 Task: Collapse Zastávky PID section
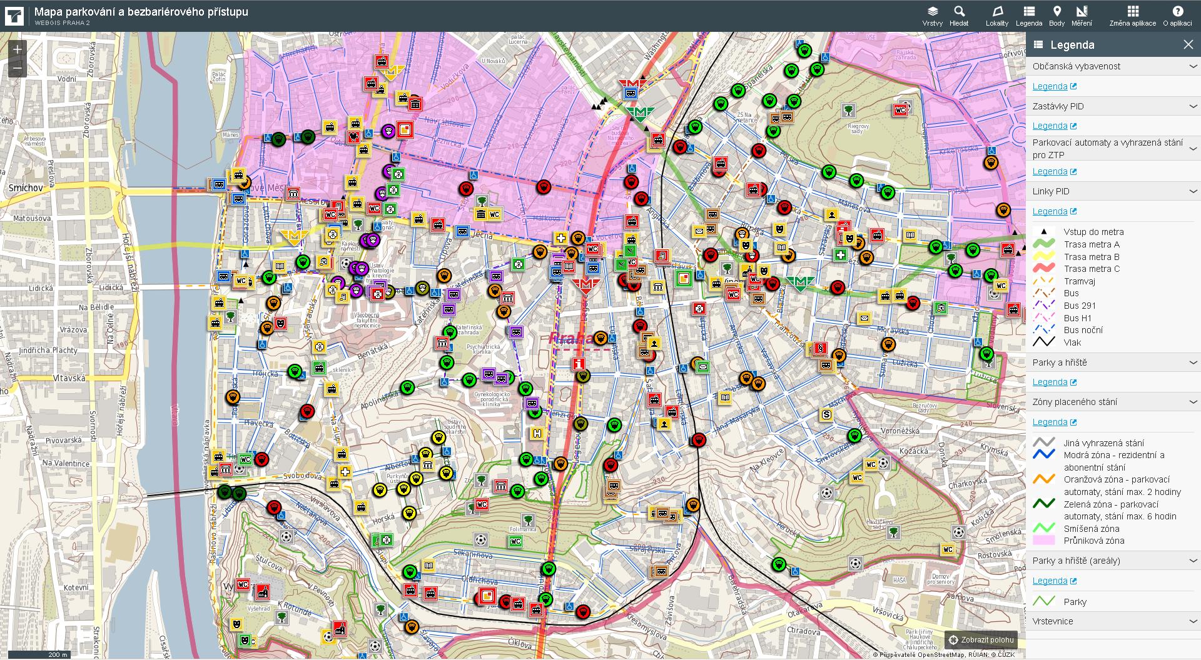(1113, 106)
